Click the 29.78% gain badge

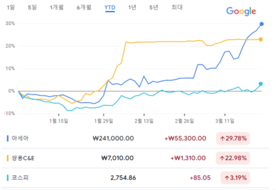233,138
